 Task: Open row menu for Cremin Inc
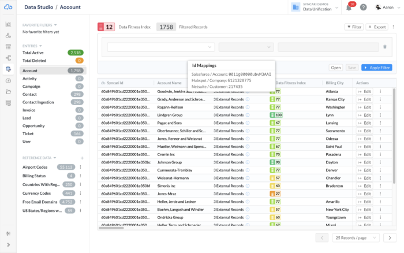380,154
